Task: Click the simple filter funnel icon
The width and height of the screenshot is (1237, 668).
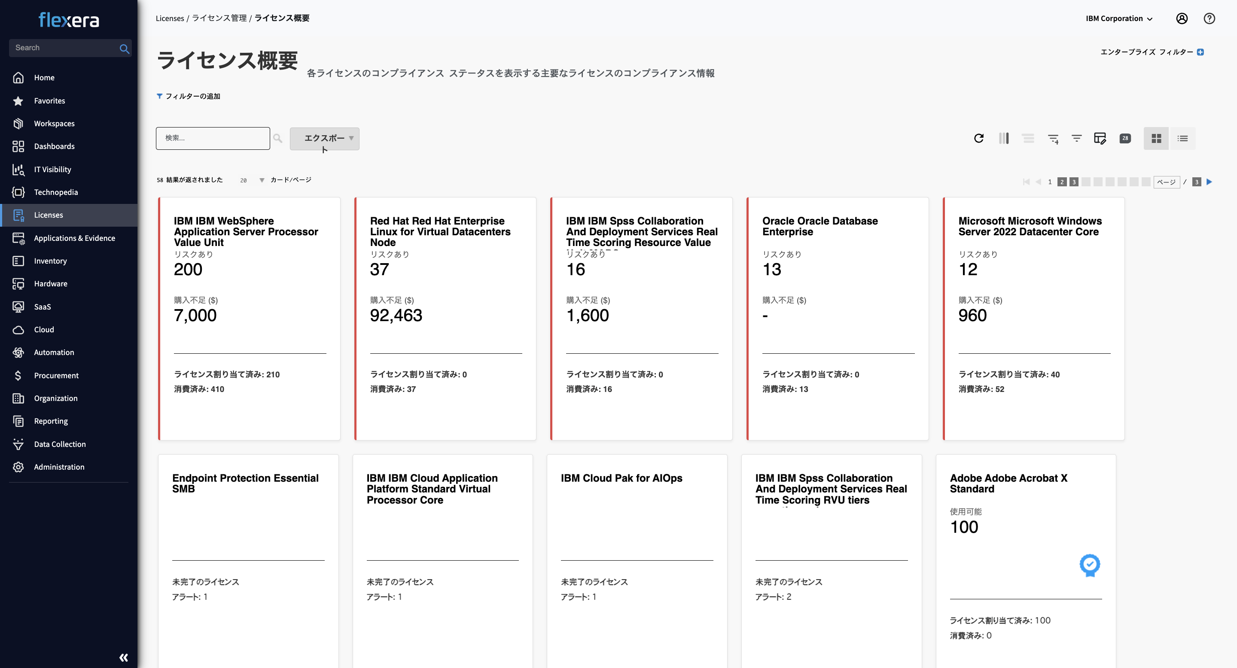Action: click(1077, 138)
